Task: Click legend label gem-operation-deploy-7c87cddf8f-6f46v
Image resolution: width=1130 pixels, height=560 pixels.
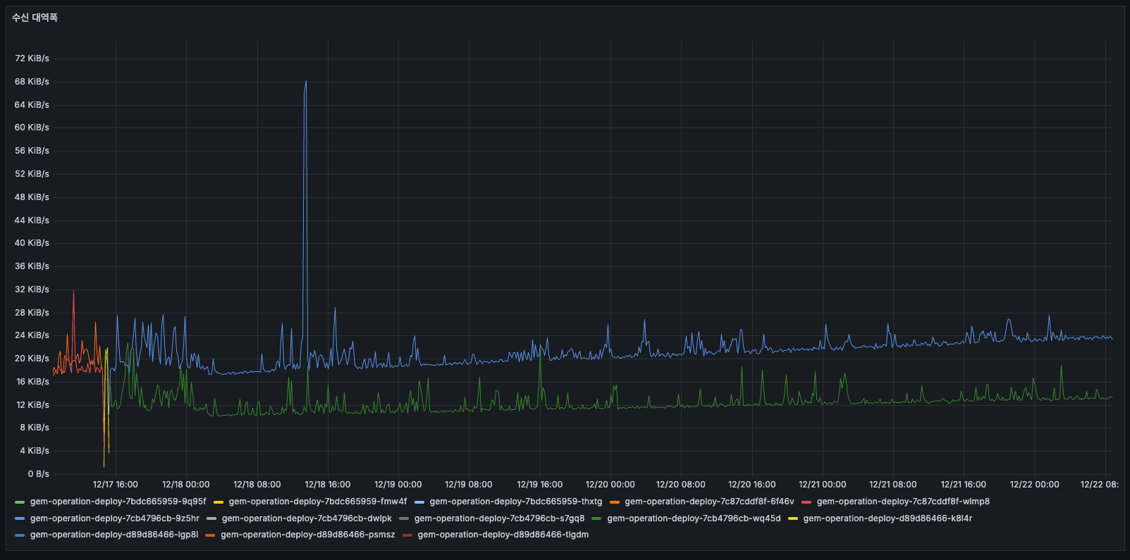Action: tap(709, 502)
